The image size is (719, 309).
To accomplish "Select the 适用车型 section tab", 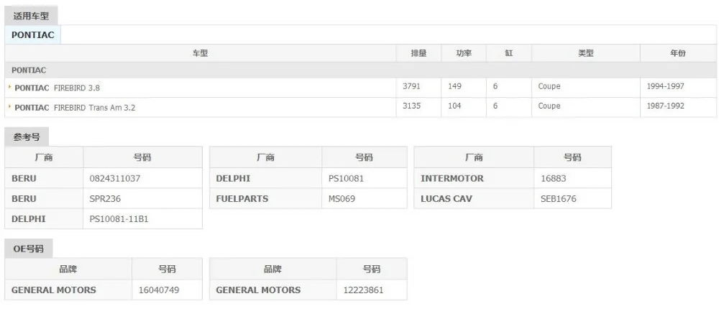I will (31, 16).
